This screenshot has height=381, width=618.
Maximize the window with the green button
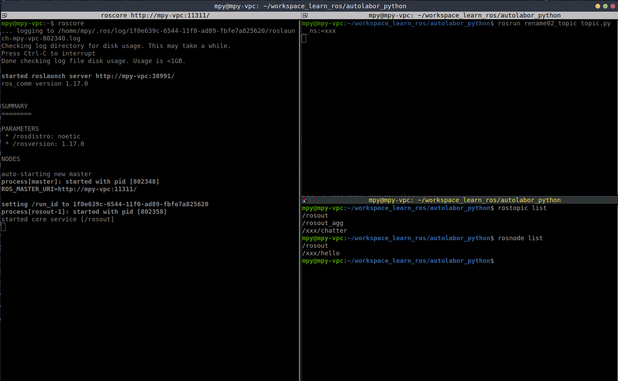(605, 6)
